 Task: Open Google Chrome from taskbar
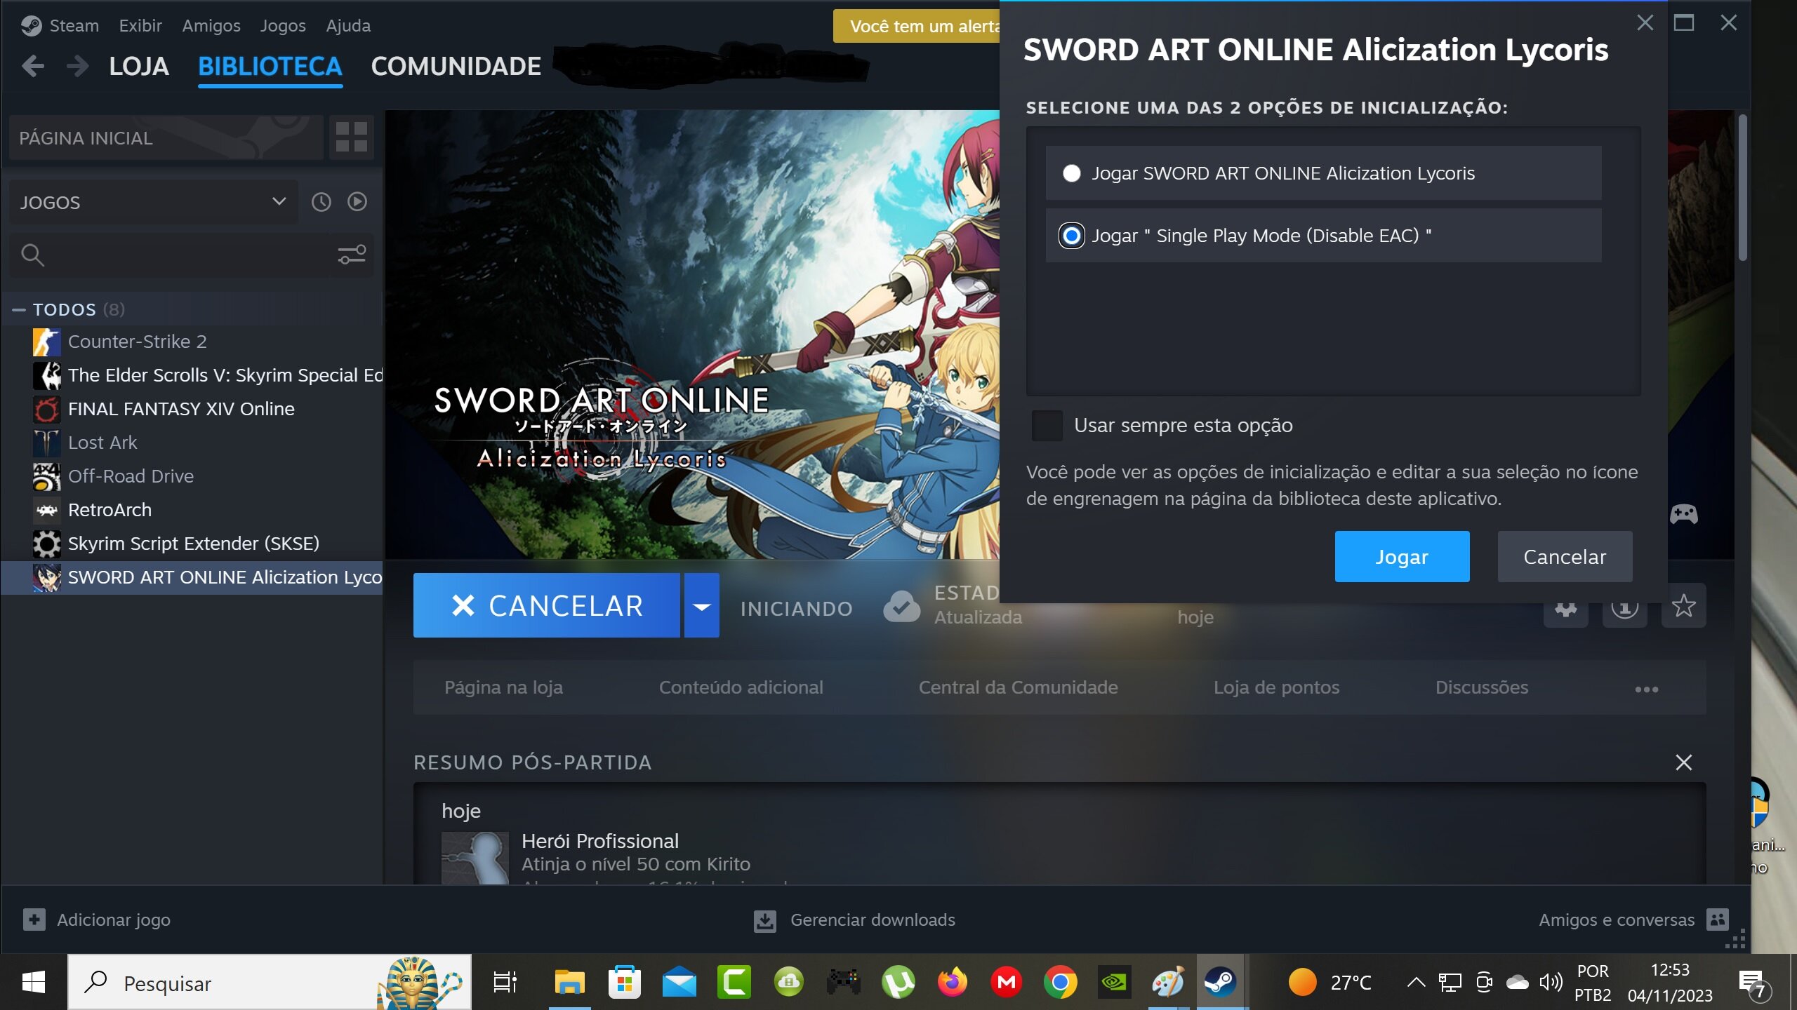pyautogui.click(x=1060, y=982)
